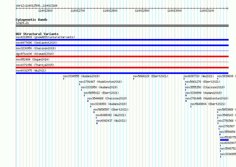The height and width of the screenshot is (167, 236).
Task: Open variant nsv5656597 (Ebert2021)
Action: click(111, 109)
